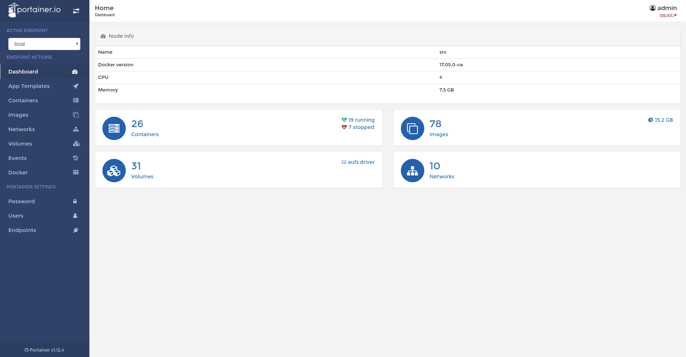Click the large Networks circle icon
This screenshot has height=357, width=686.
point(412,170)
